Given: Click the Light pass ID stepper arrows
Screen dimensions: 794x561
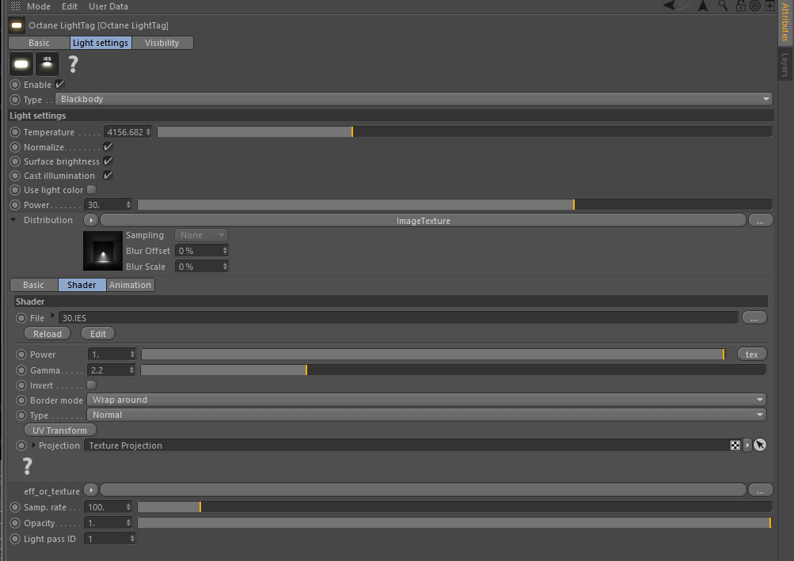Looking at the screenshot, I should tap(132, 539).
